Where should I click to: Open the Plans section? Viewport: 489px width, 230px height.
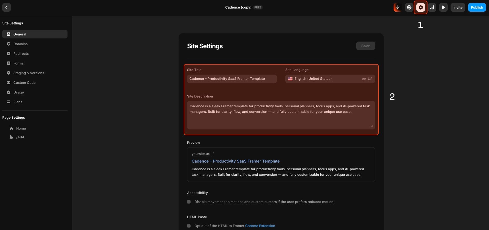[x=35, y=102]
